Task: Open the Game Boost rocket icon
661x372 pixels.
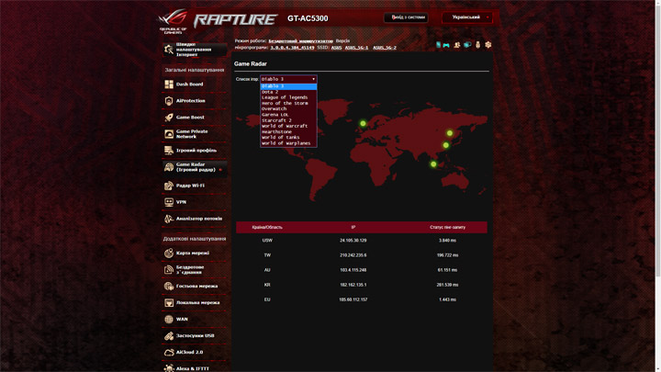Action: (x=169, y=118)
